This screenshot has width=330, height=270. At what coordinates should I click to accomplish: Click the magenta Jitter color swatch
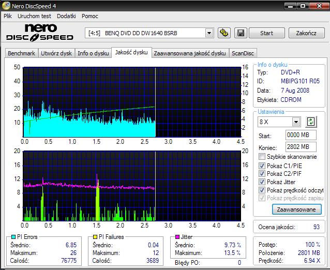pos(177,237)
